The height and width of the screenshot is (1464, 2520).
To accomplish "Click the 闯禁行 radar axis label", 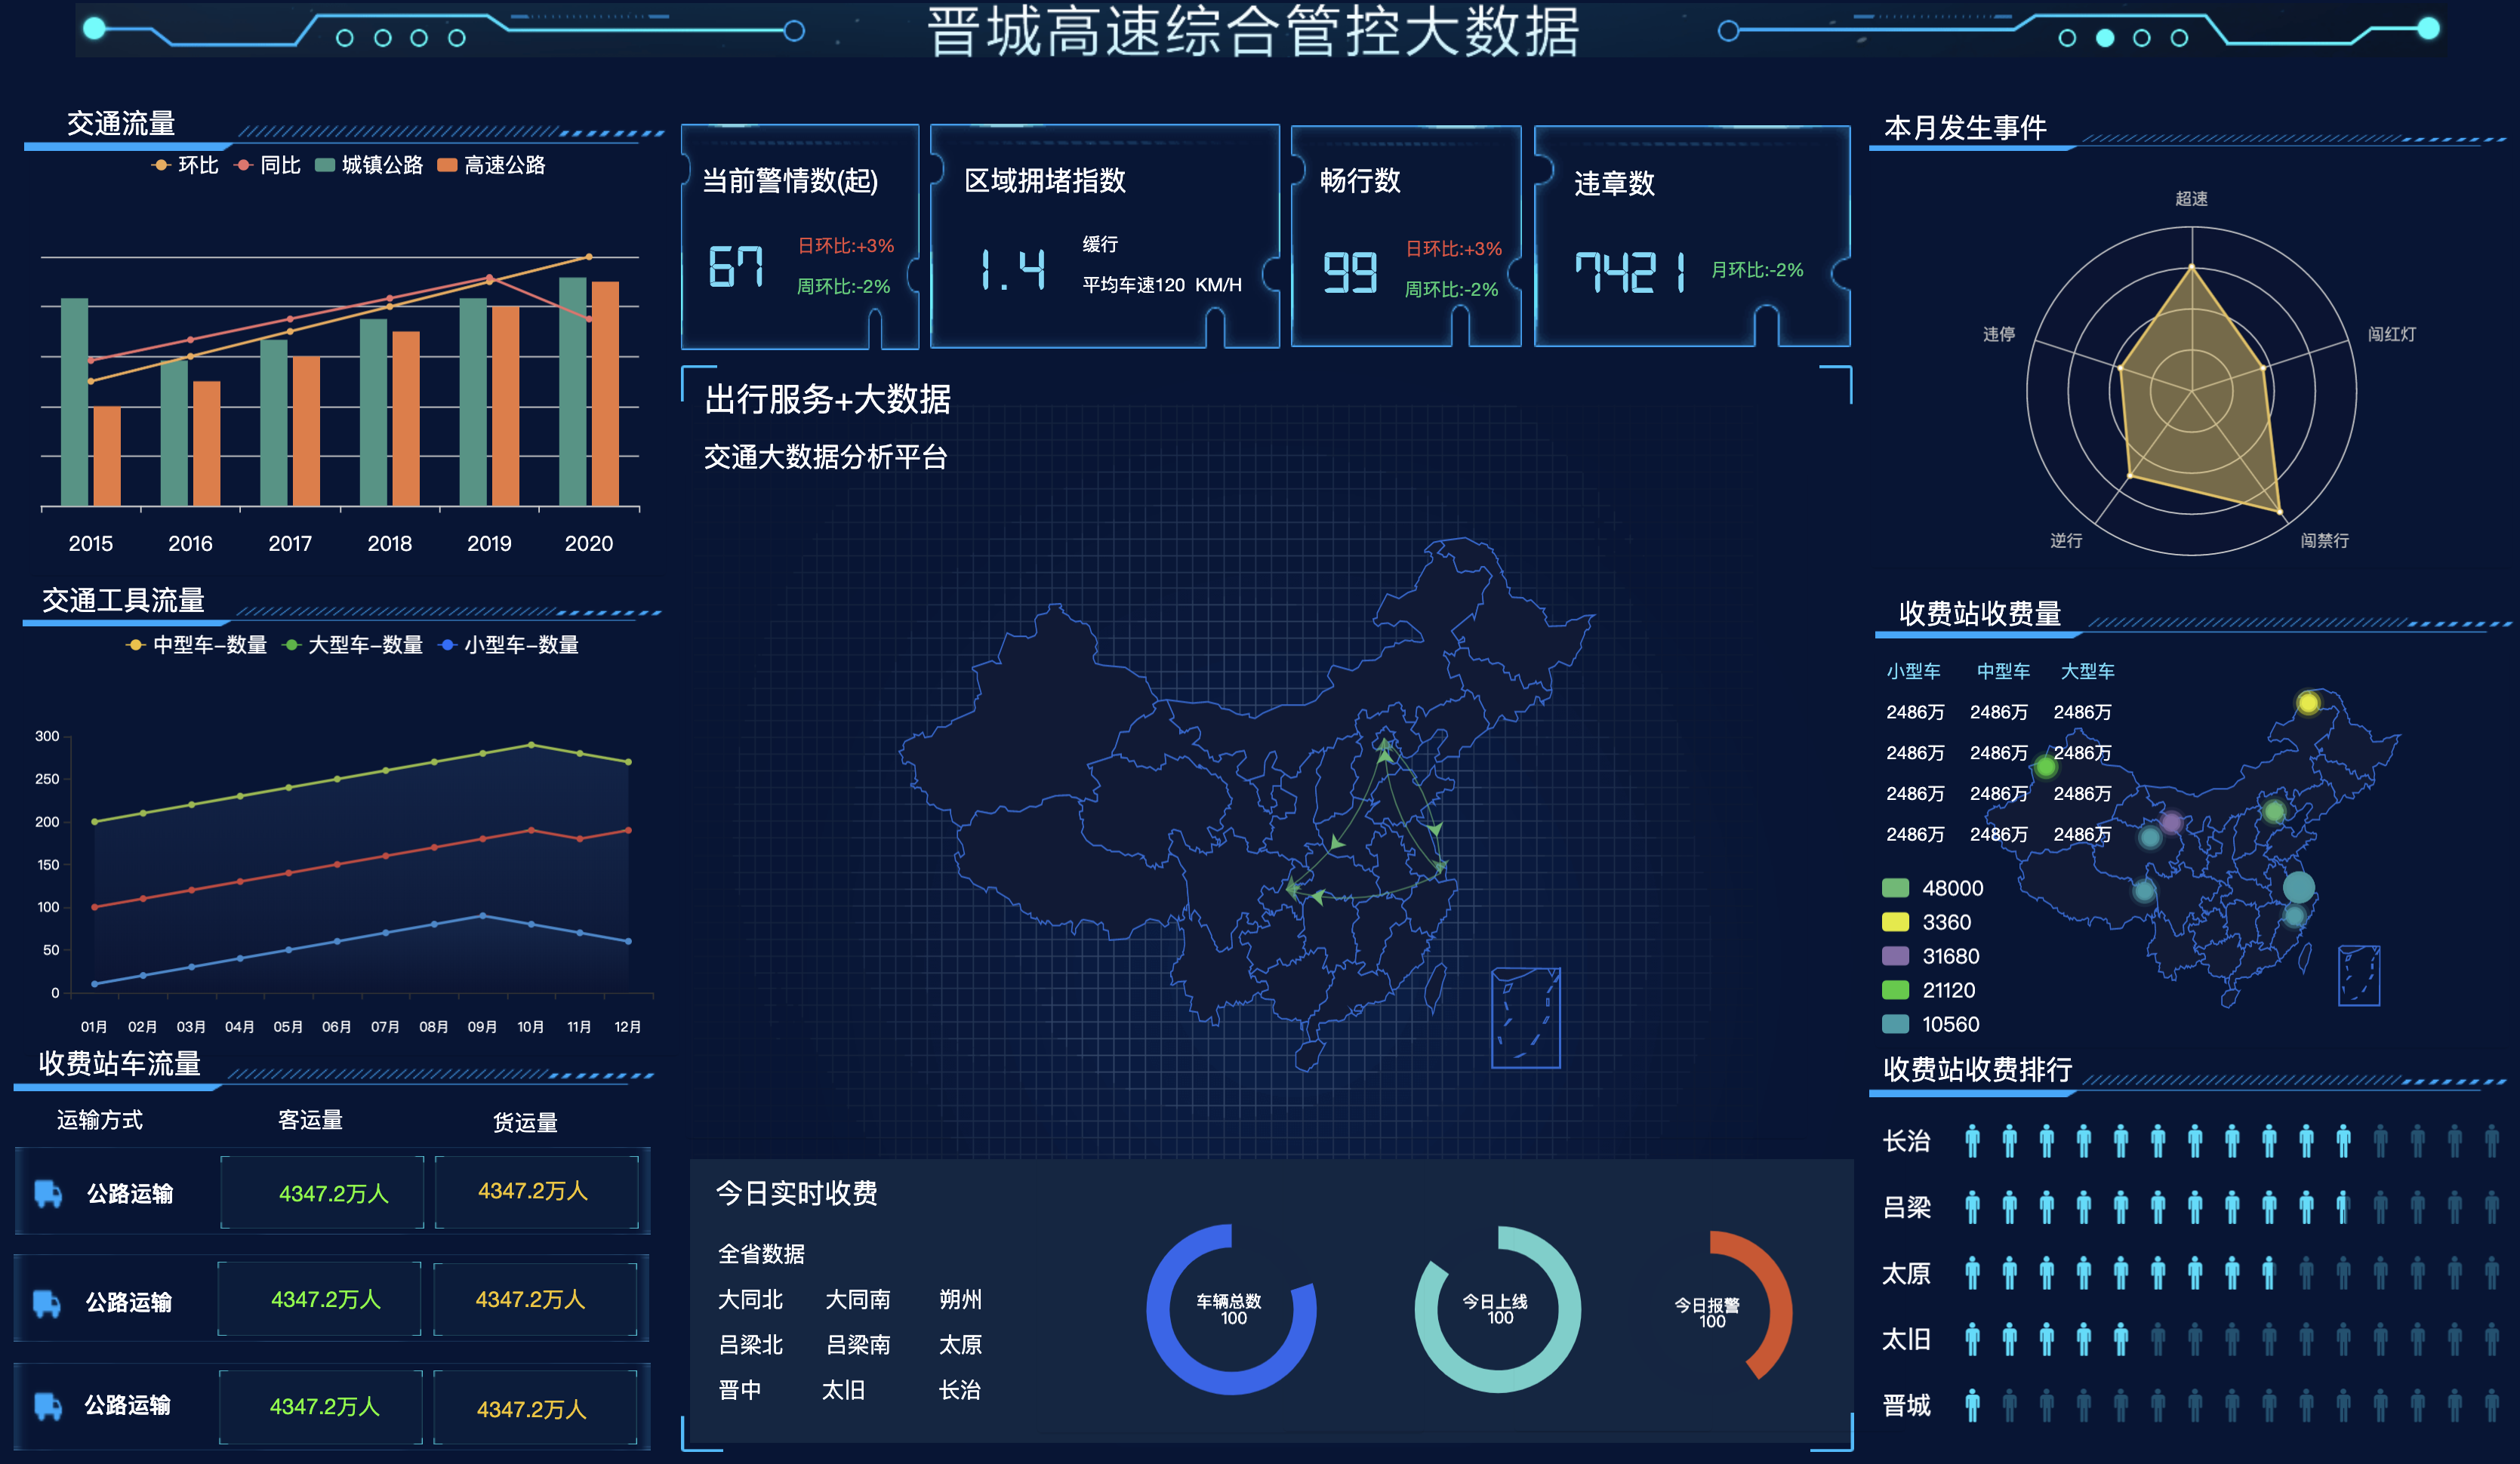I will coord(2324,540).
